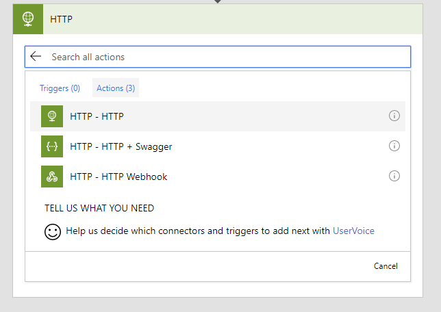Open the UserVoice link
The height and width of the screenshot is (312, 441).
coord(353,231)
